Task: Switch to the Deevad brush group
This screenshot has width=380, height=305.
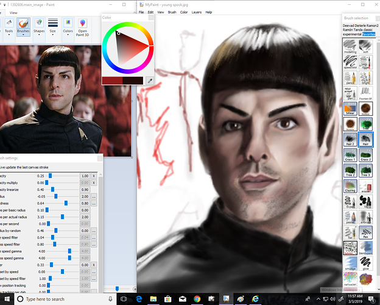Action: tap(348, 26)
